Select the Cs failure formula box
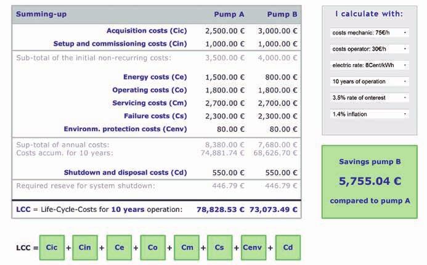Image resolution: width=427 pixels, height=265 pixels. [x=219, y=248]
